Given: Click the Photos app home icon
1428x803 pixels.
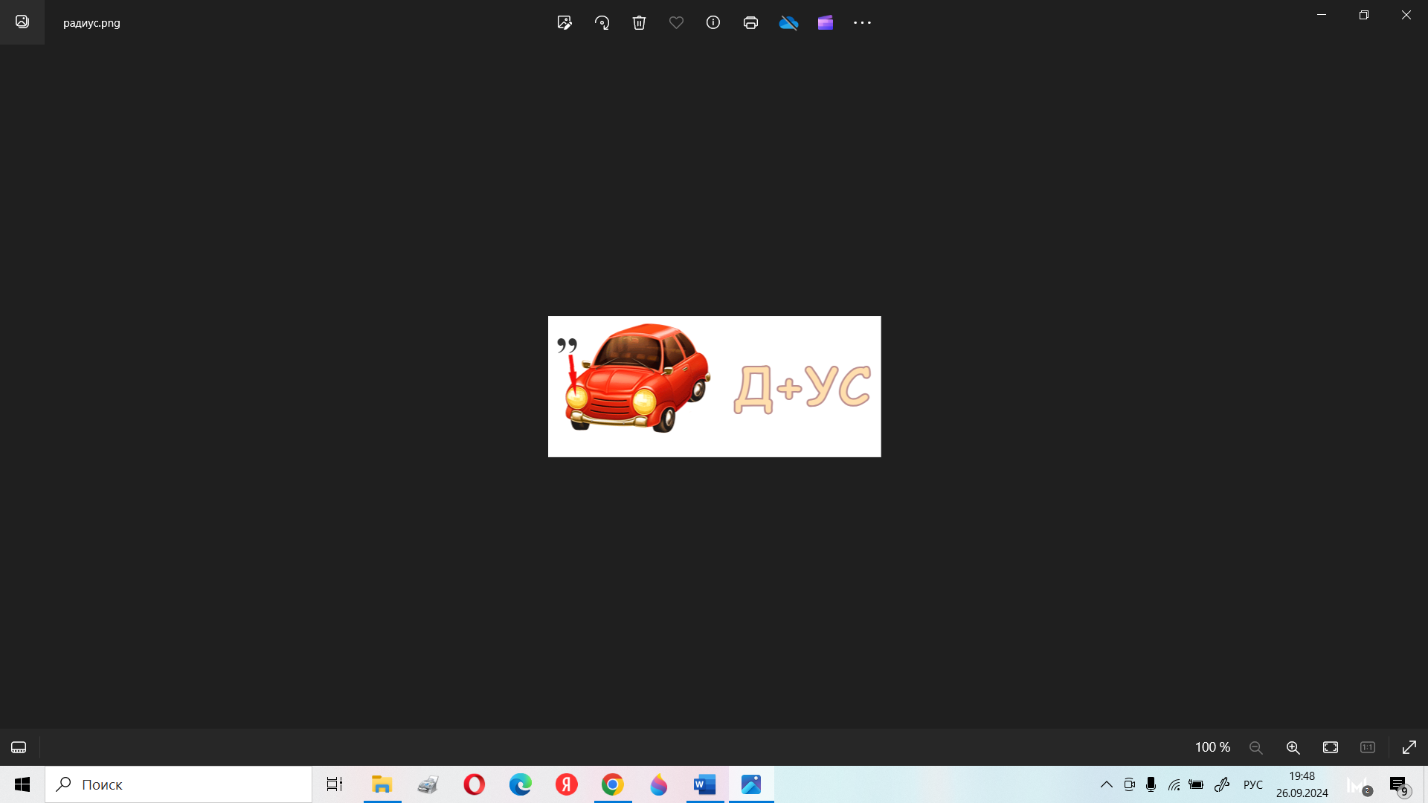Looking at the screenshot, I should (x=22, y=22).
